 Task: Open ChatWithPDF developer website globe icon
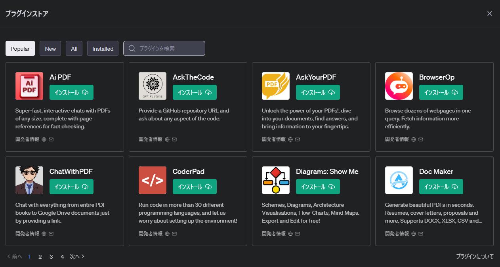pos(44,234)
